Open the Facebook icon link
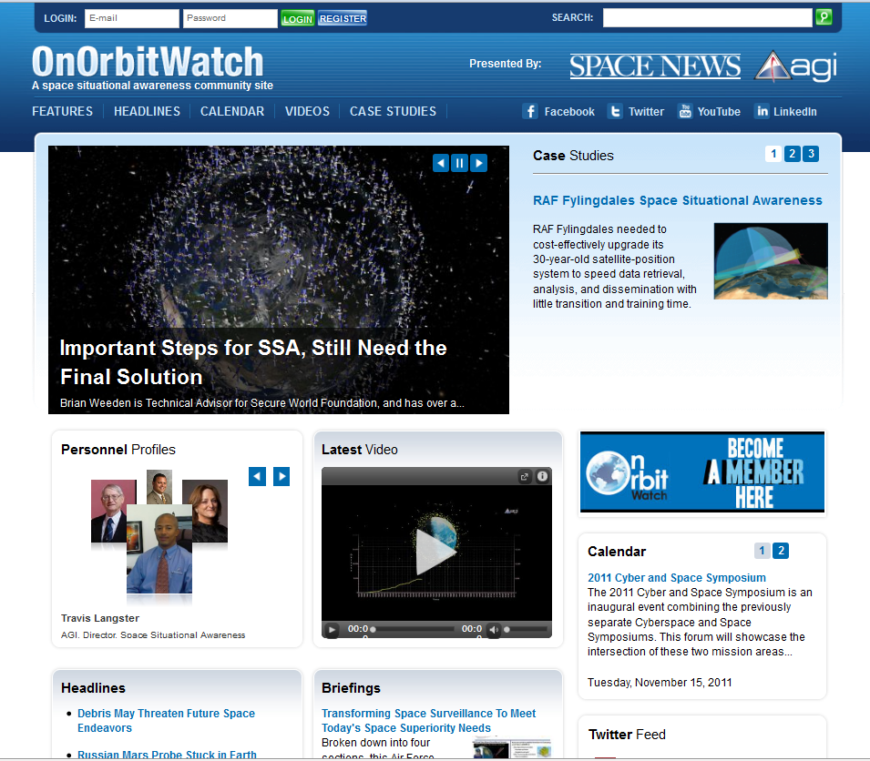This screenshot has width=870, height=761. point(530,111)
